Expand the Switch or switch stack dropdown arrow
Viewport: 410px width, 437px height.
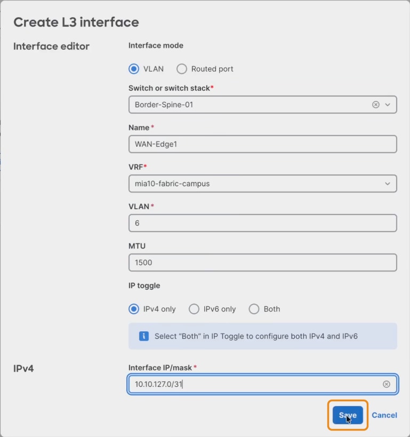(388, 105)
